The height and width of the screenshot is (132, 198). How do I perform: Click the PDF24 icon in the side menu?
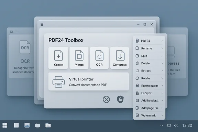click(x=137, y=41)
